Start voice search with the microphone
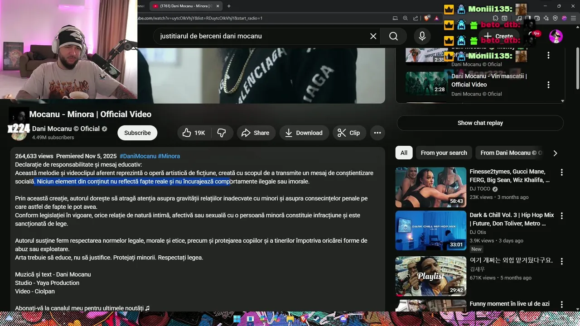This screenshot has width=580, height=326. coord(422,36)
